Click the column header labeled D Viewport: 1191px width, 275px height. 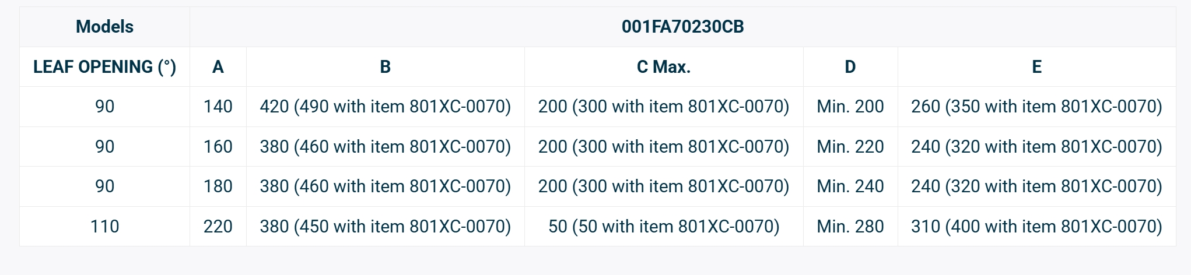[x=850, y=67]
